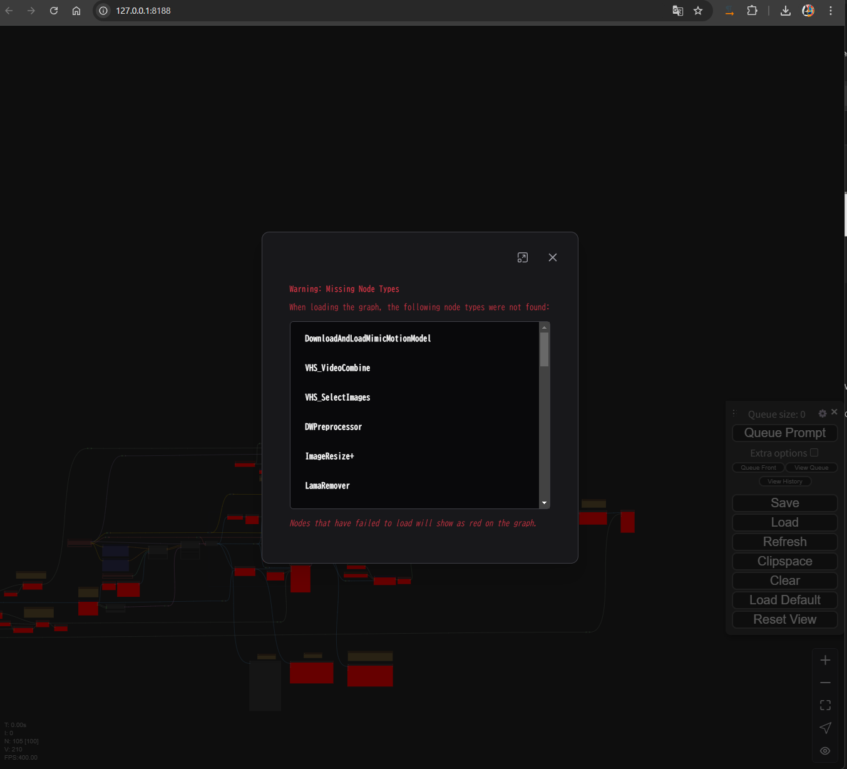Expand the missing nodes dialog to fullscreen
The height and width of the screenshot is (769, 847).
click(x=523, y=257)
